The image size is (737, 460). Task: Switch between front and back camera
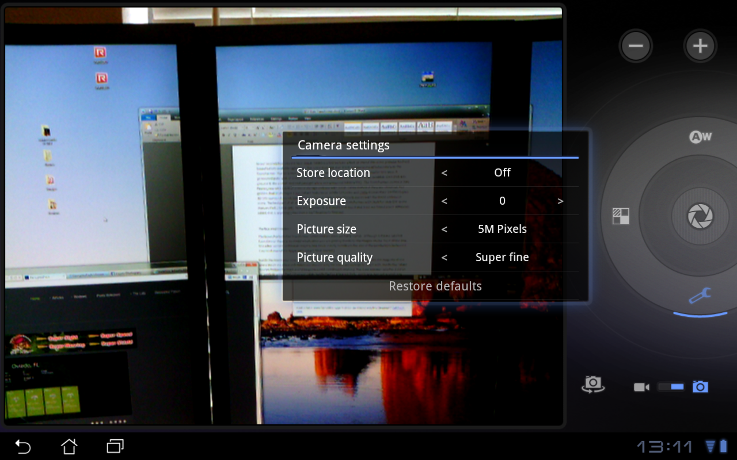[593, 384]
